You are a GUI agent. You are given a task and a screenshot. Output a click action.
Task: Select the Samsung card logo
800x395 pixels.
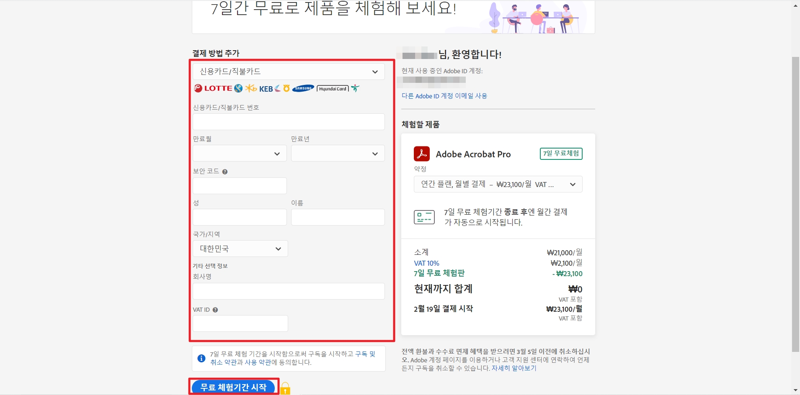tap(303, 88)
